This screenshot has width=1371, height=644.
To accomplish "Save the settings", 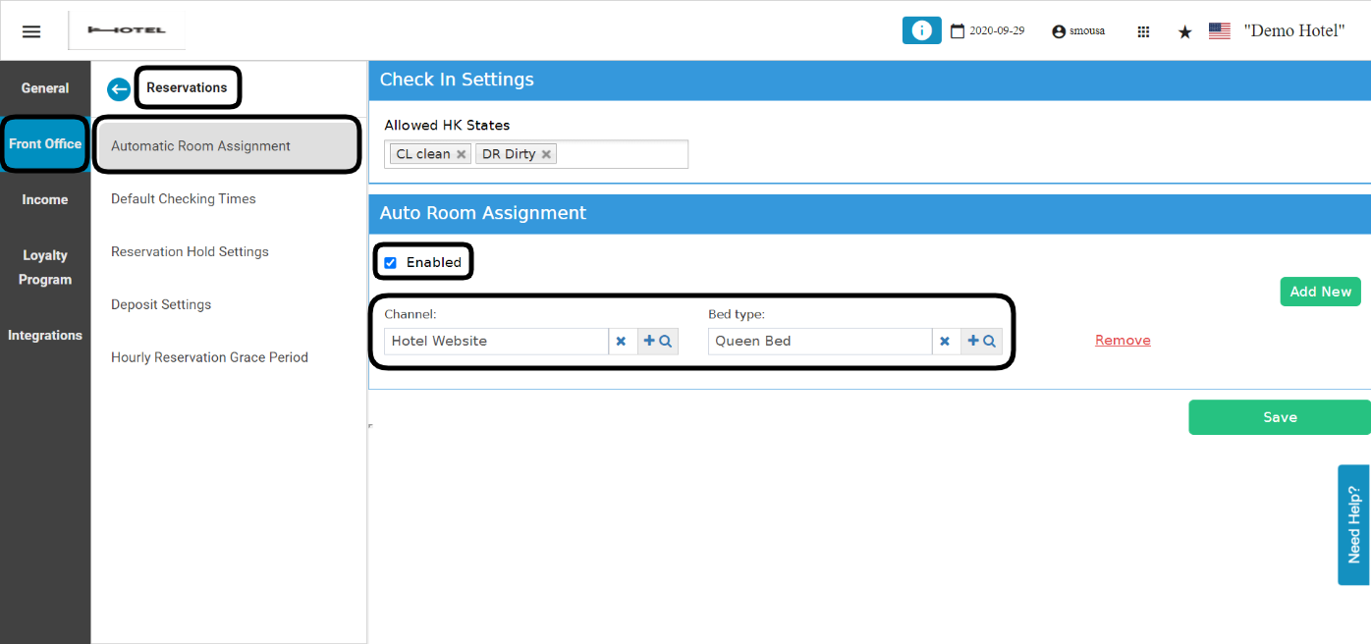I will pyautogui.click(x=1280, y=417).
